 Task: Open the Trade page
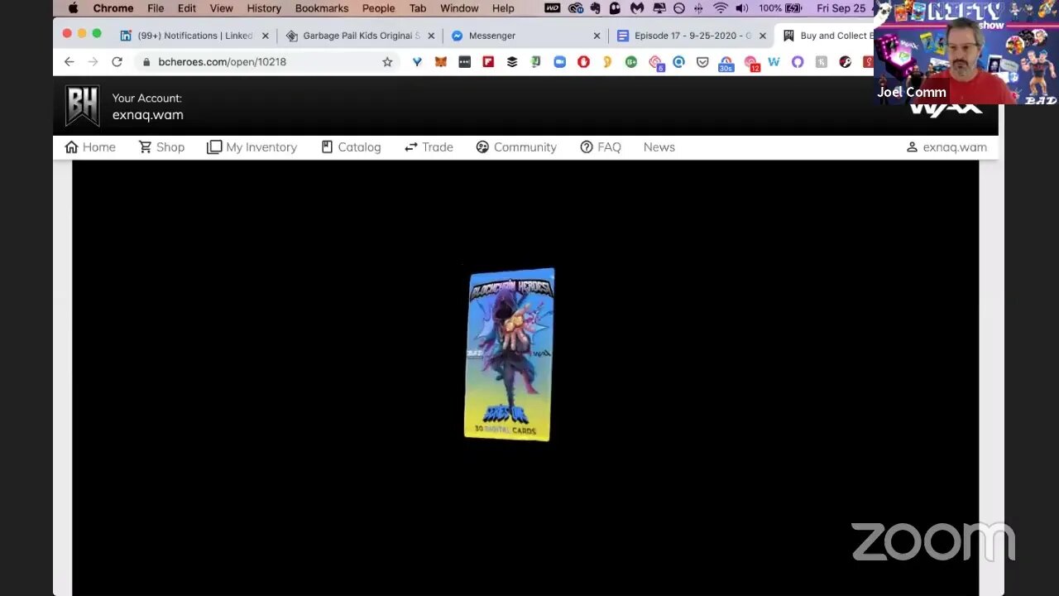point(429,147)
